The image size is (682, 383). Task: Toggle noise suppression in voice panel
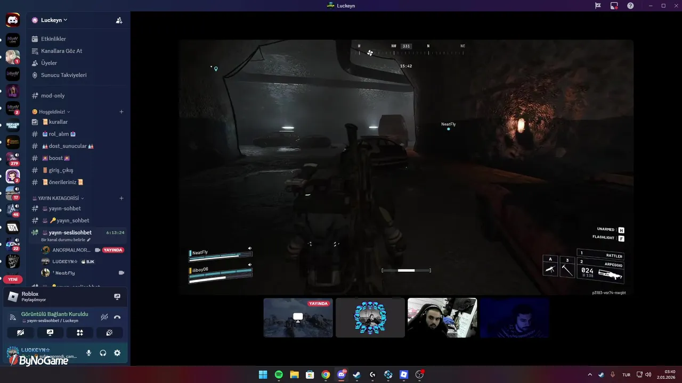(x=104, y=317)
